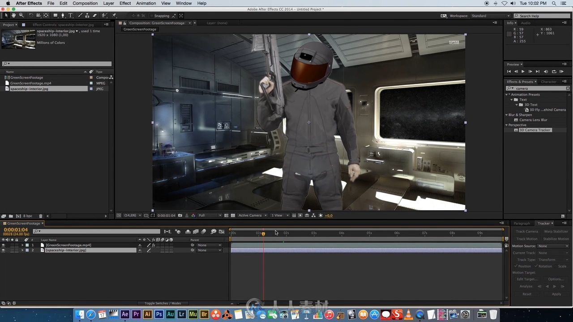
Task: Open the Composition menu
Action: (x=85, y=3)
